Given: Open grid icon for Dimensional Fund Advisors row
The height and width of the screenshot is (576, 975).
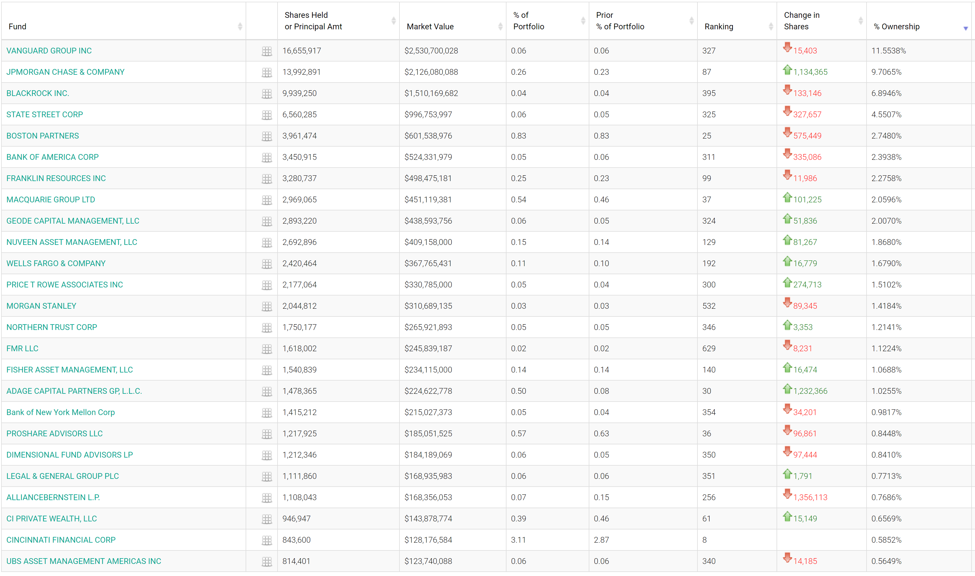Looking at the screenshot, I should click(267, 455).
